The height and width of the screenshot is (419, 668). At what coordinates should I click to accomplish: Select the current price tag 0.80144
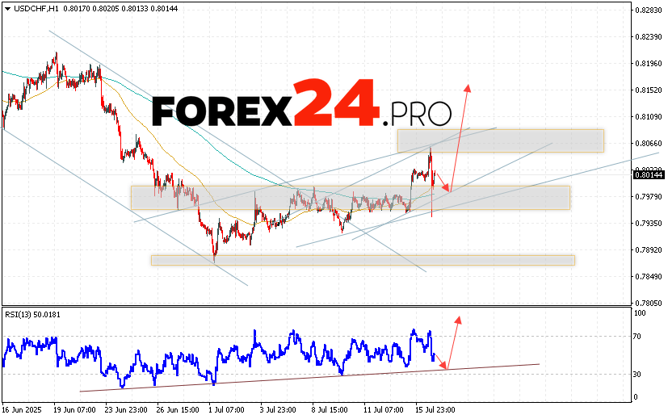click(x=648, y=174)
